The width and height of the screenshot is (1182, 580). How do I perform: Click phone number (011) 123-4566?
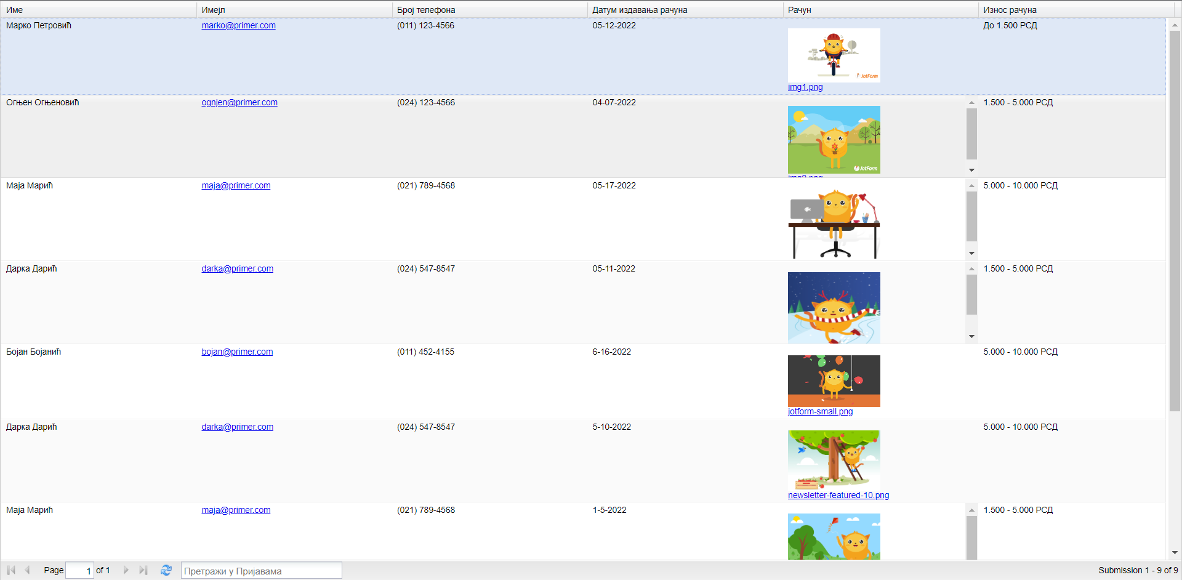[425, 25]
